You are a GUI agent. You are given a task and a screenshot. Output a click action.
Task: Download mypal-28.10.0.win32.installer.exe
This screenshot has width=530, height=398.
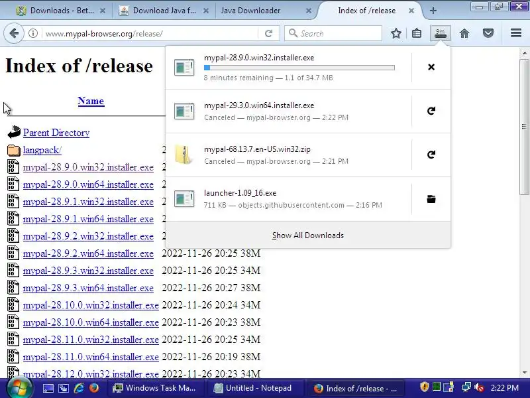point(91,305)
